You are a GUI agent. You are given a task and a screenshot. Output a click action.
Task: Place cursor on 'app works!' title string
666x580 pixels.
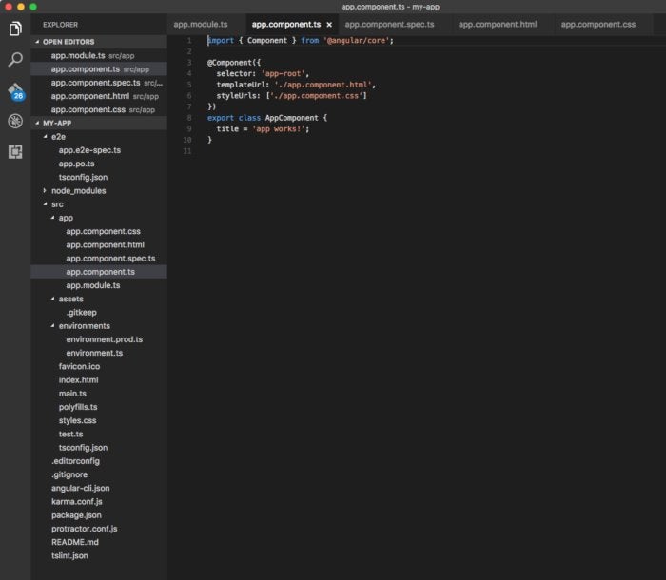[x=278, y=129]
